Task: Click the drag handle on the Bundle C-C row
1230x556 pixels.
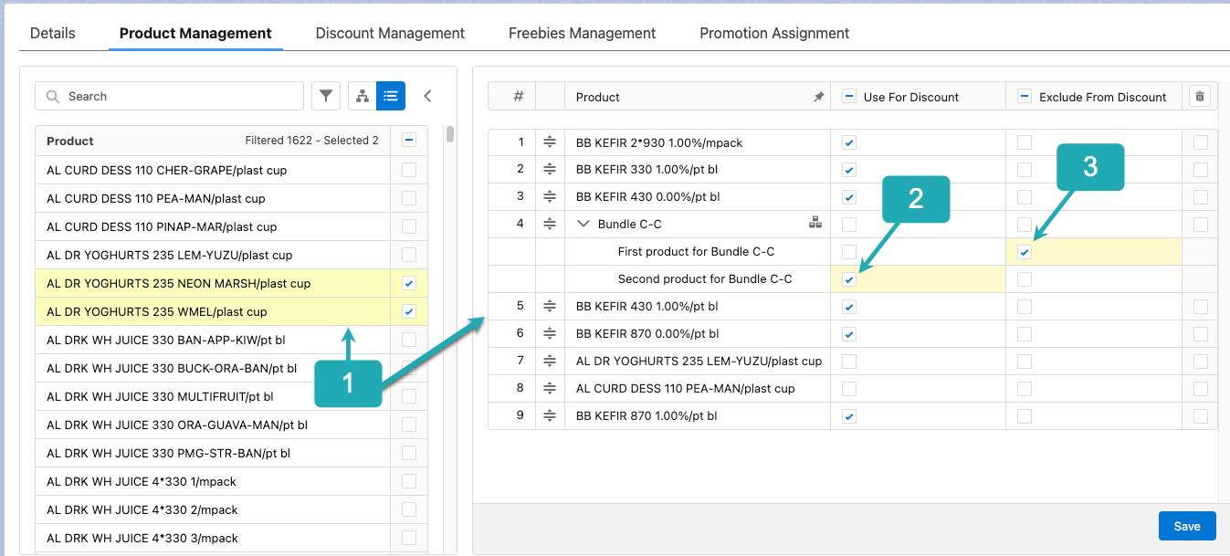Action: tap(550, 223)
